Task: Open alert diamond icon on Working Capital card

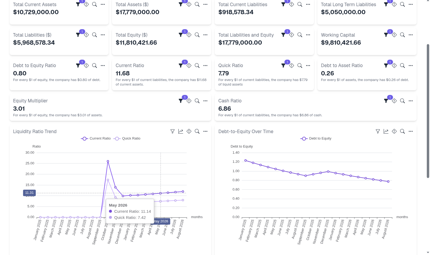Action: (x=394, y=35)
